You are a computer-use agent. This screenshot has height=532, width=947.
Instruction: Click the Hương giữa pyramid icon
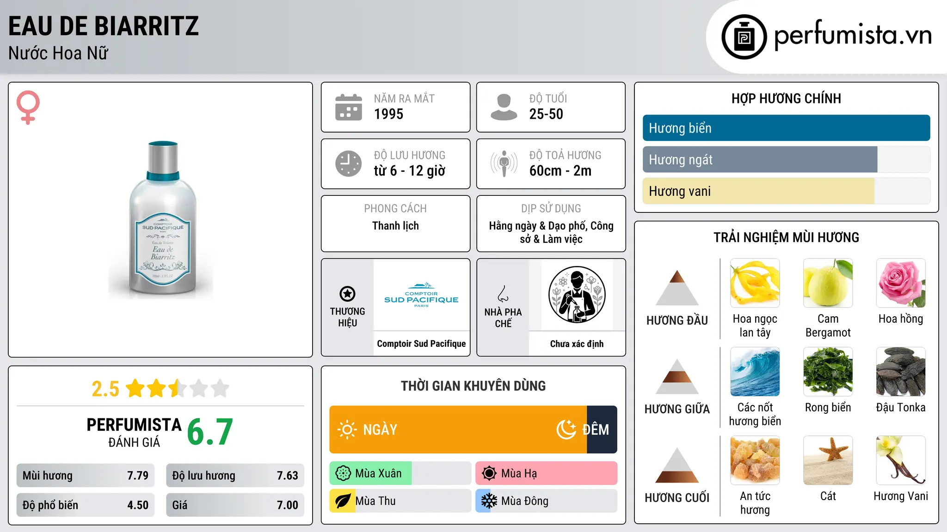pyautogui.click(x=677, y=376)
